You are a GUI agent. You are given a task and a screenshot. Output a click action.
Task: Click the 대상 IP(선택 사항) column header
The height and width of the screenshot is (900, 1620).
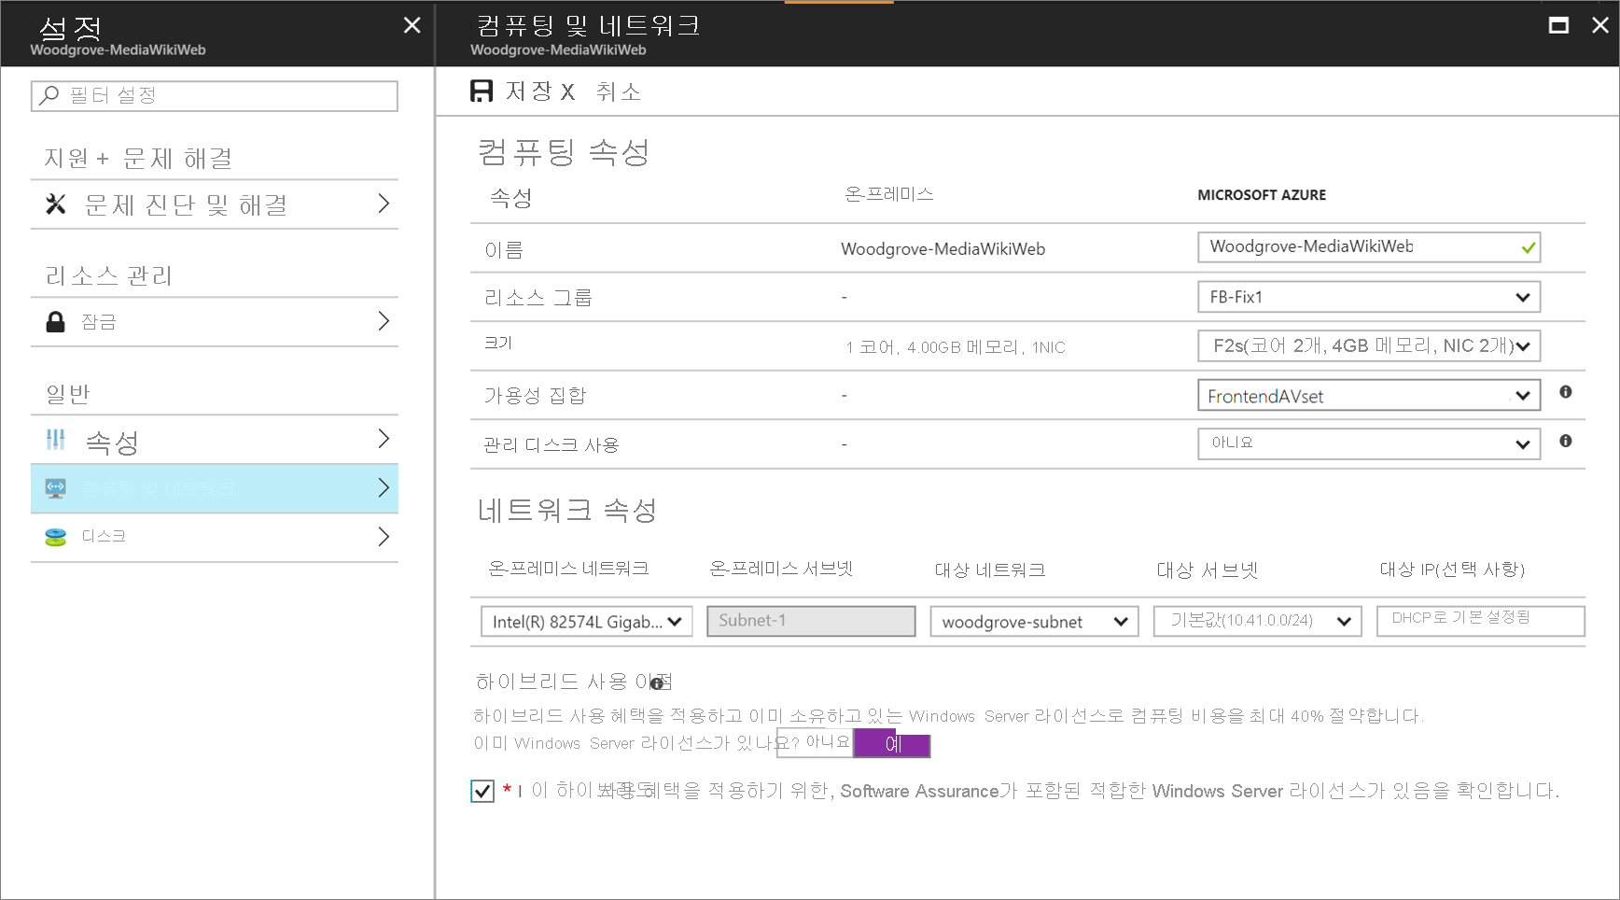(x=1452, y=570)
